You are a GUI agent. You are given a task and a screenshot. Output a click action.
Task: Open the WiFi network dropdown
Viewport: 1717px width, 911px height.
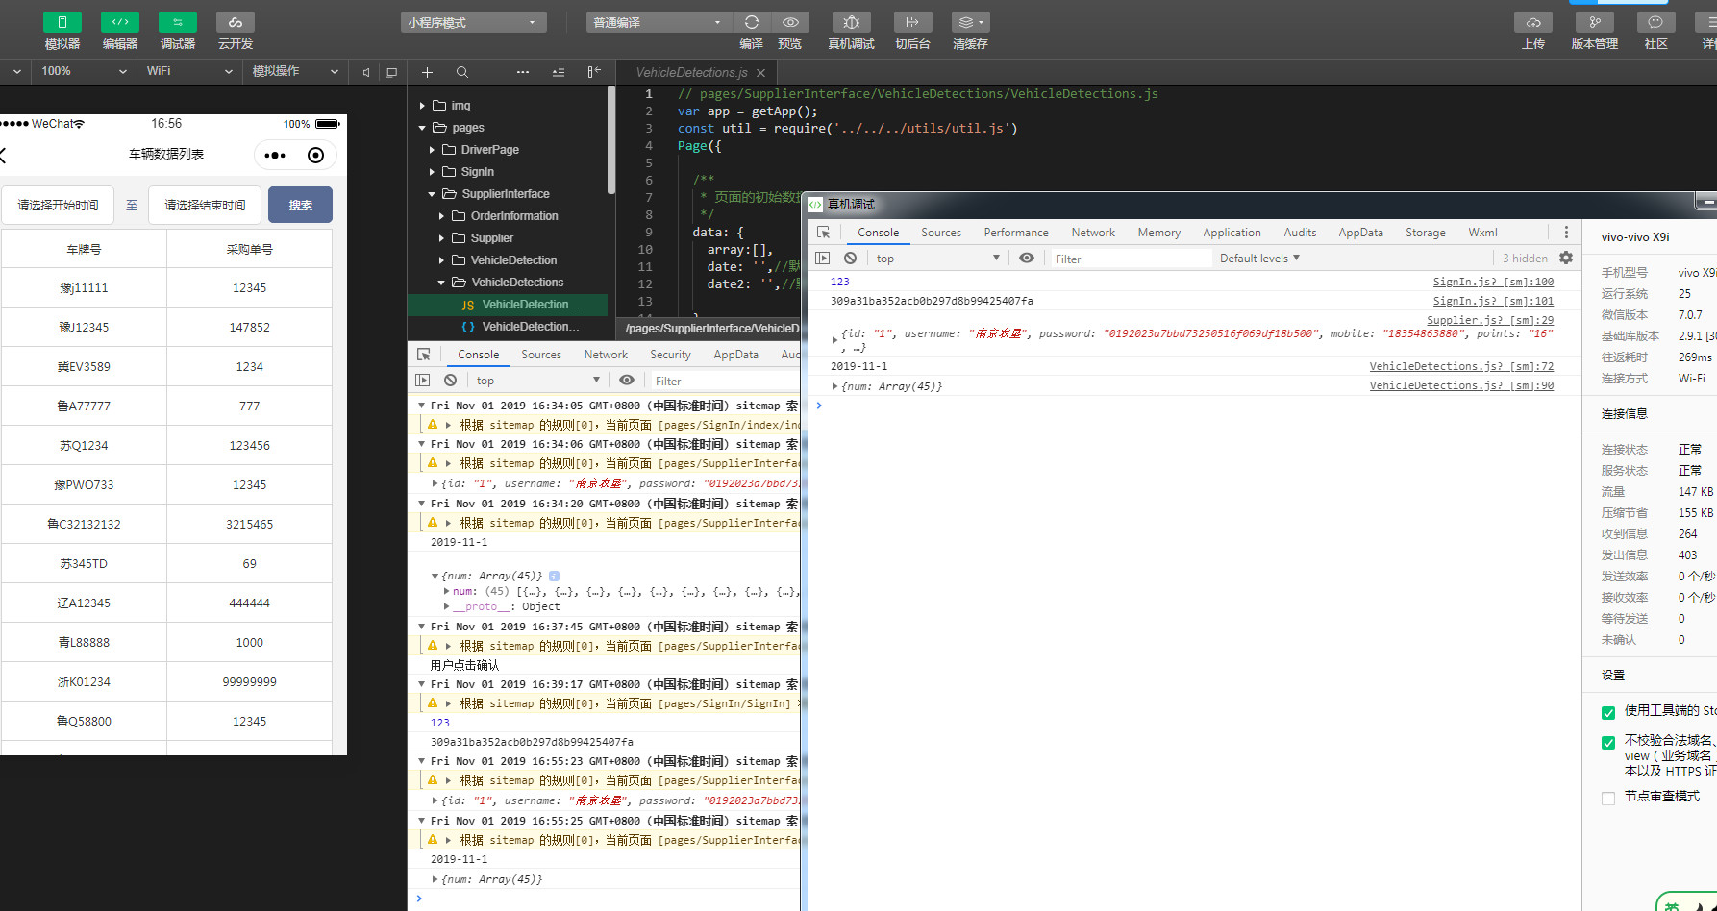pos(189,71)
